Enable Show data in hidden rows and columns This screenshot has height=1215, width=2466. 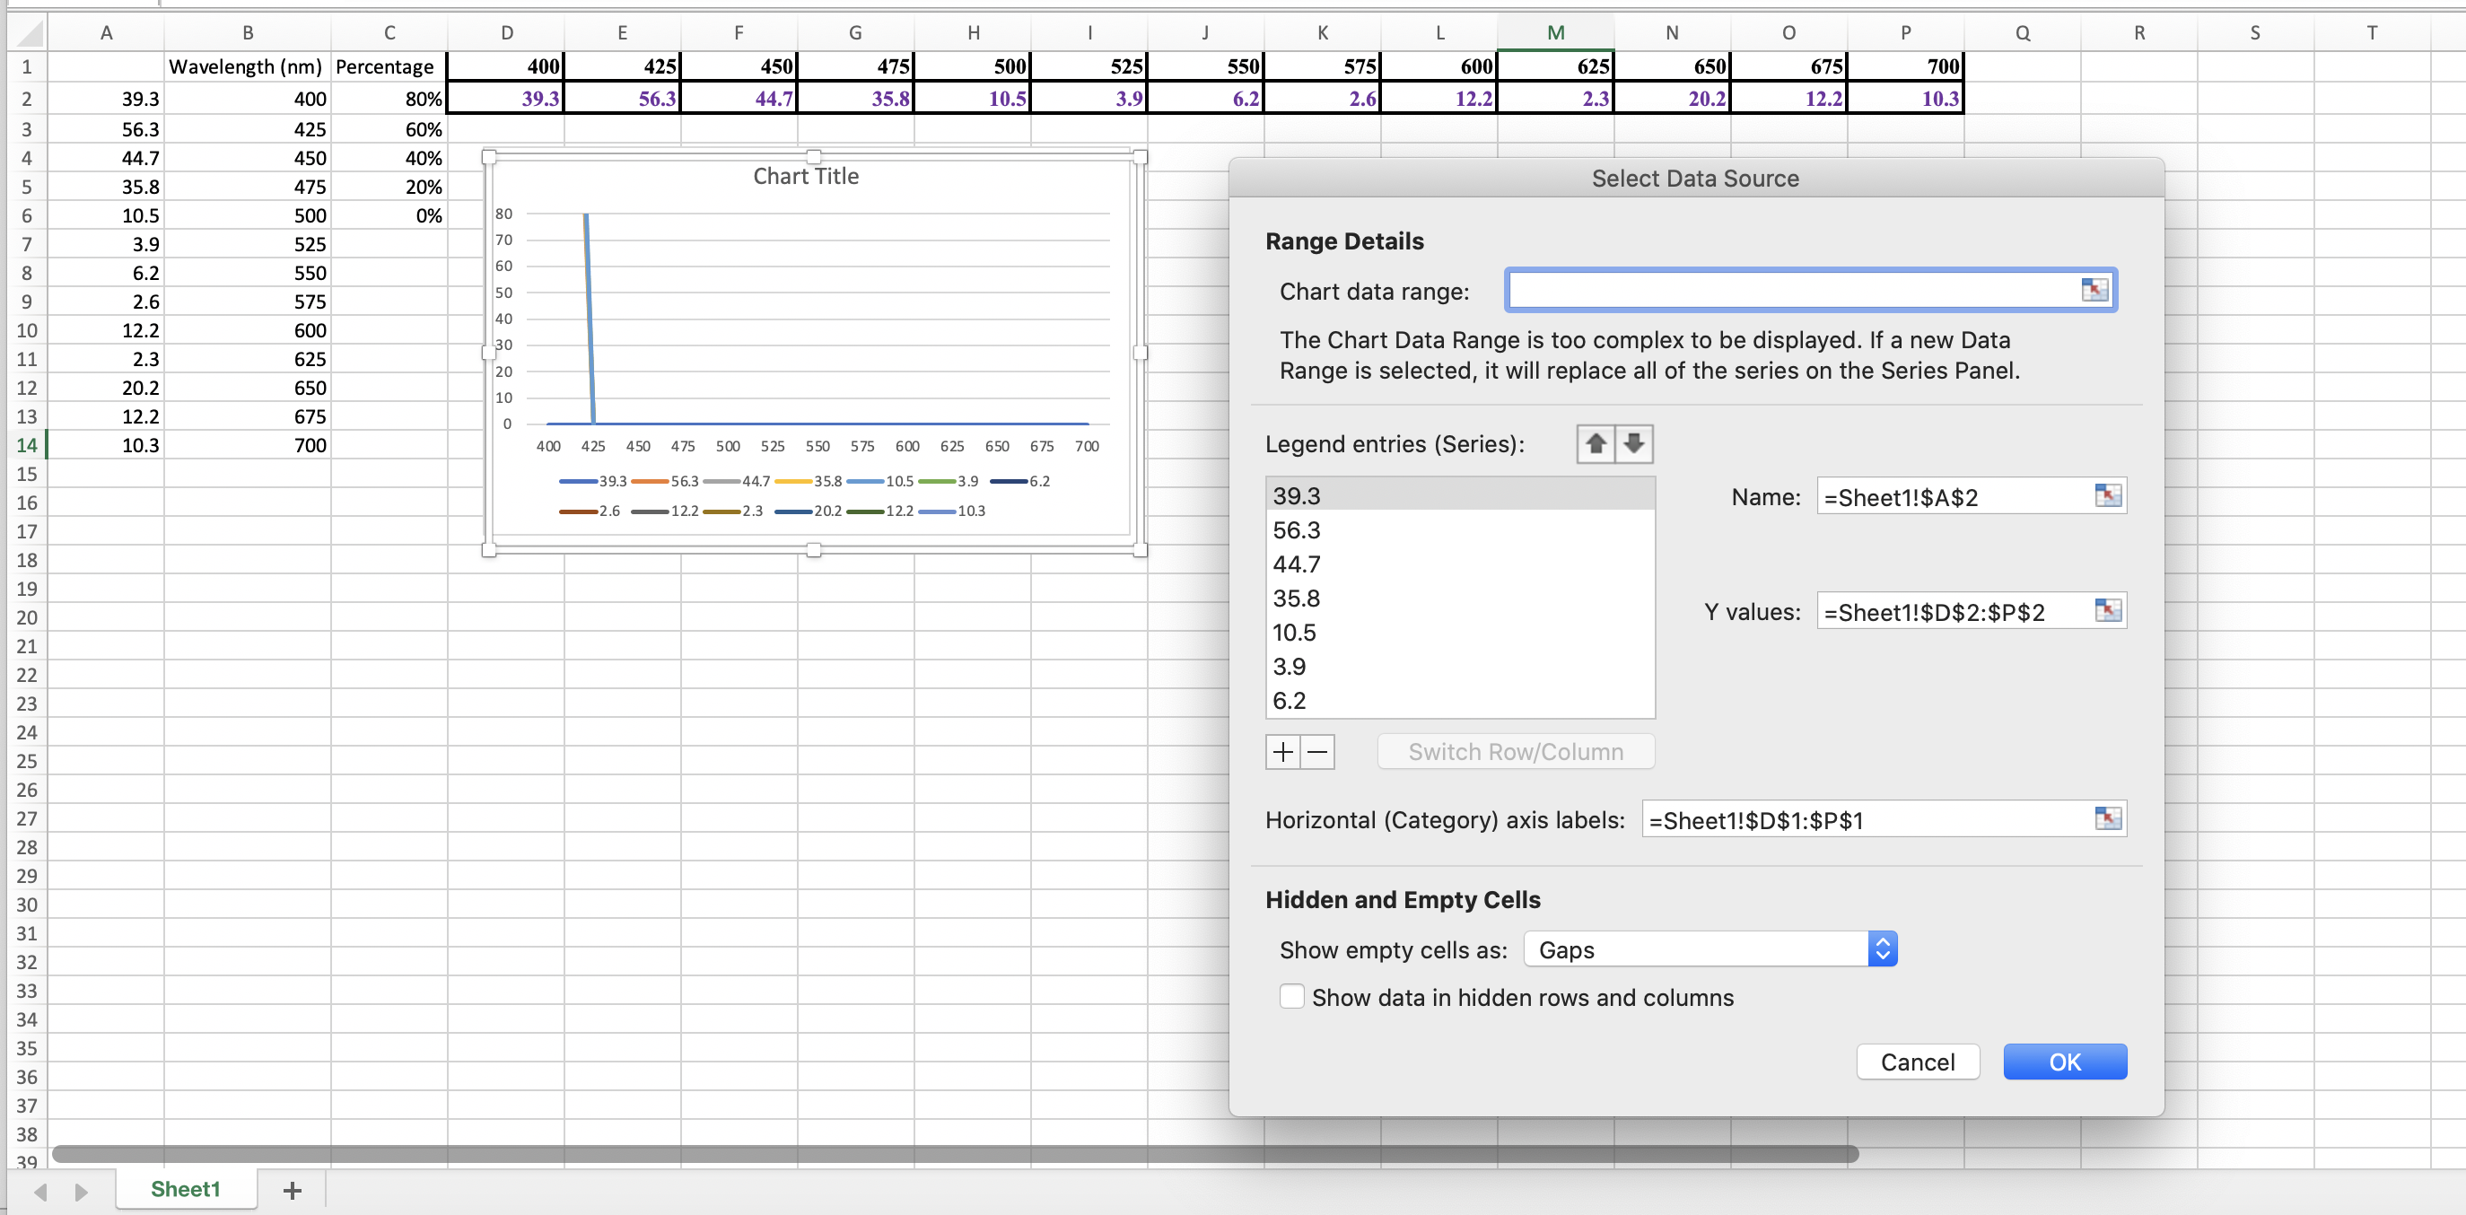click(x=1291, y=998)
